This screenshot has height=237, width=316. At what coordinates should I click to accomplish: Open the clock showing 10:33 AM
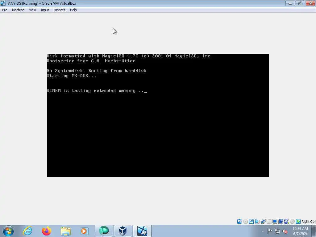tap(300, 231)
